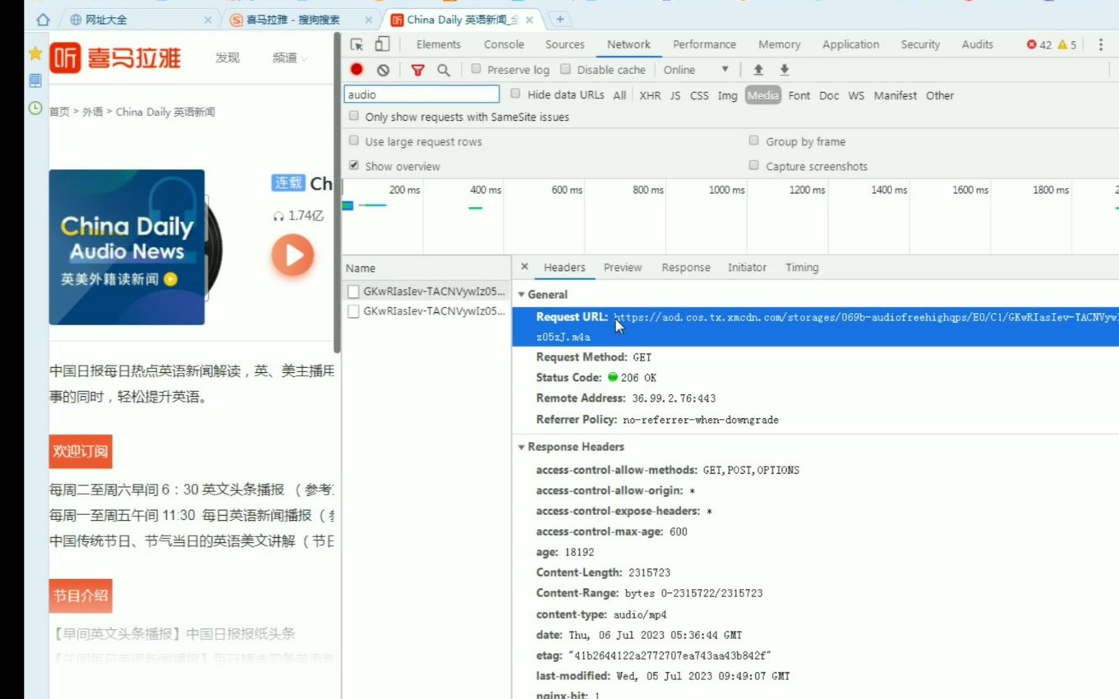Open new browser tab with plus button
This screenshot has width=1119, height=699.
[x=559, y=19]
